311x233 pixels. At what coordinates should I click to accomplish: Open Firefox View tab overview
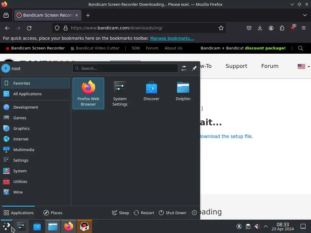pos(6,15)
